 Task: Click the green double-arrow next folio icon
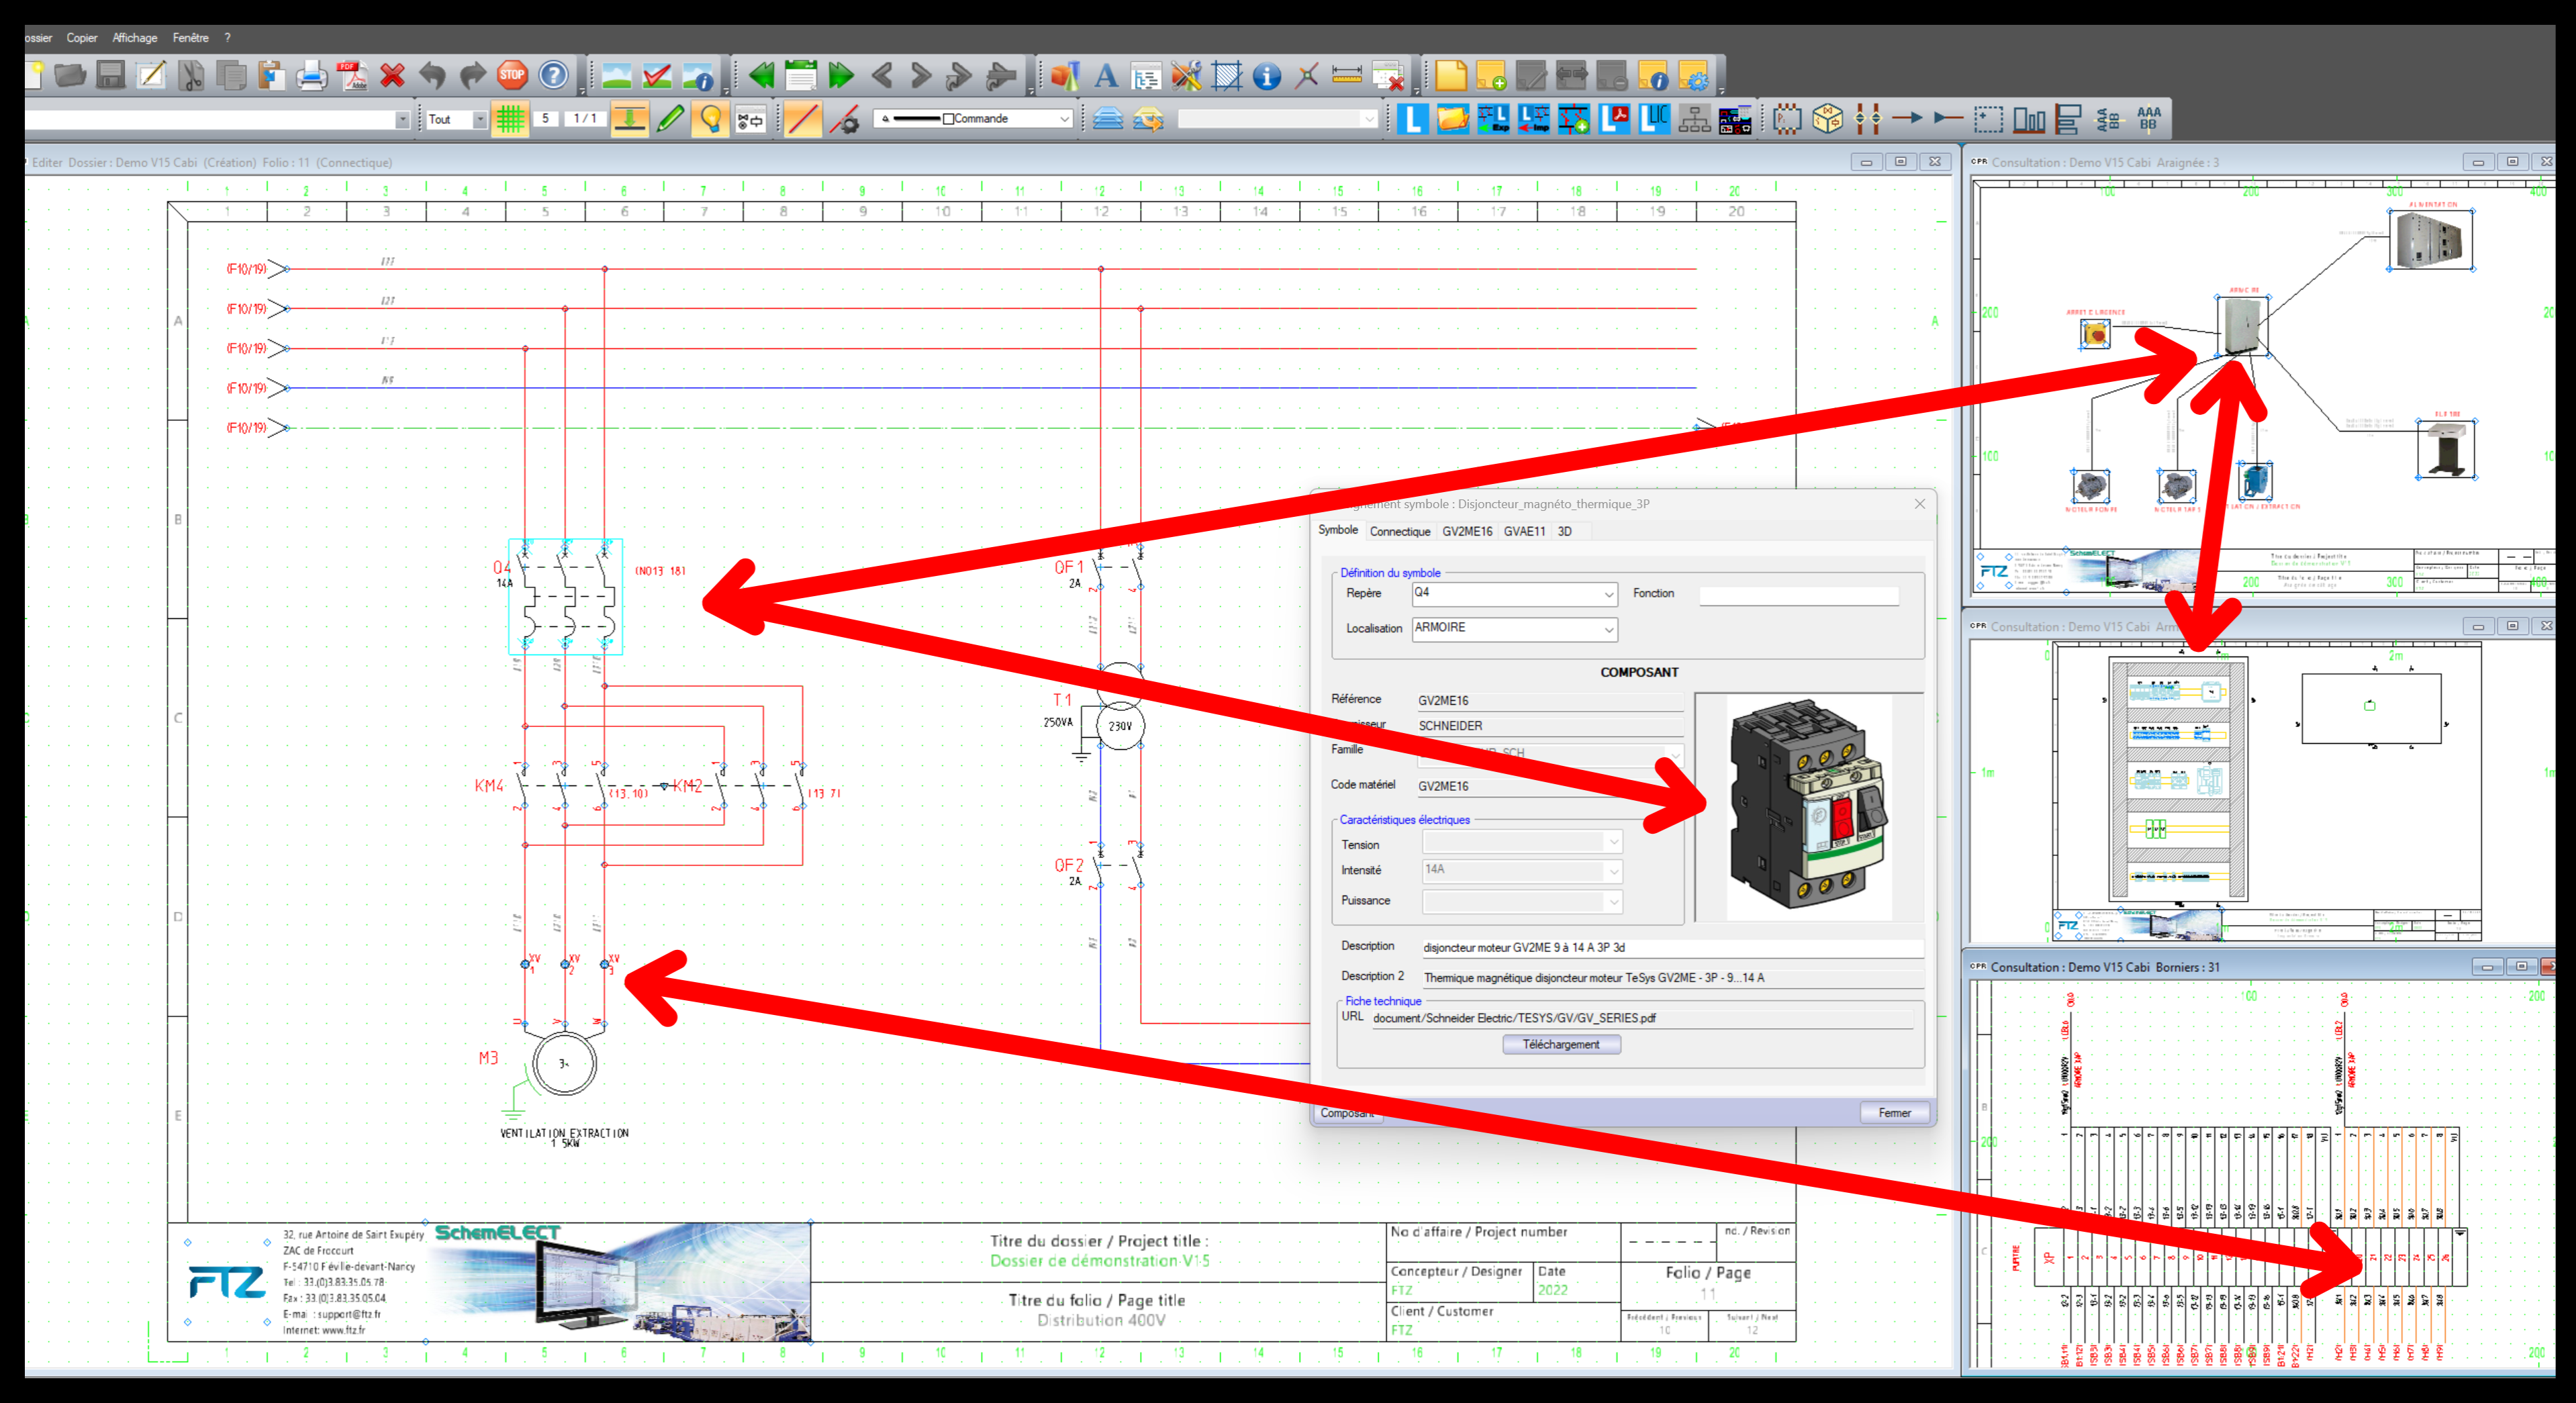coord(841,75)
